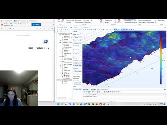Click the zoom out minus in Edge PDF toolbar
167x125 pixels.
[x=37, y=28]
